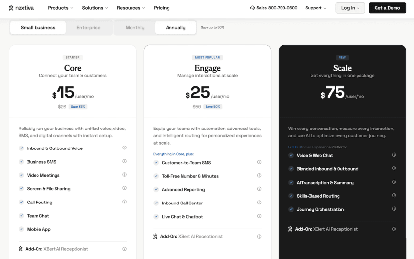Image resolution: width=414 pixels, height=259 pixels.
Task: Select Annually billing option
Action: [x=175, y=27]
